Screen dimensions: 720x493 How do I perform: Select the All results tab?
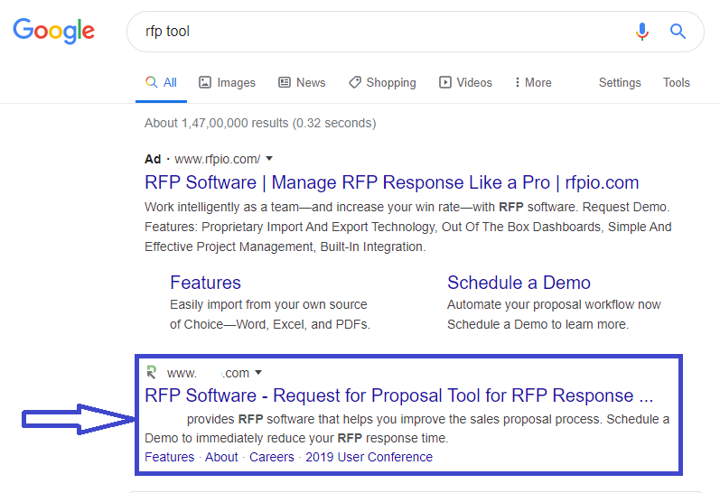[x=162, y=82]
